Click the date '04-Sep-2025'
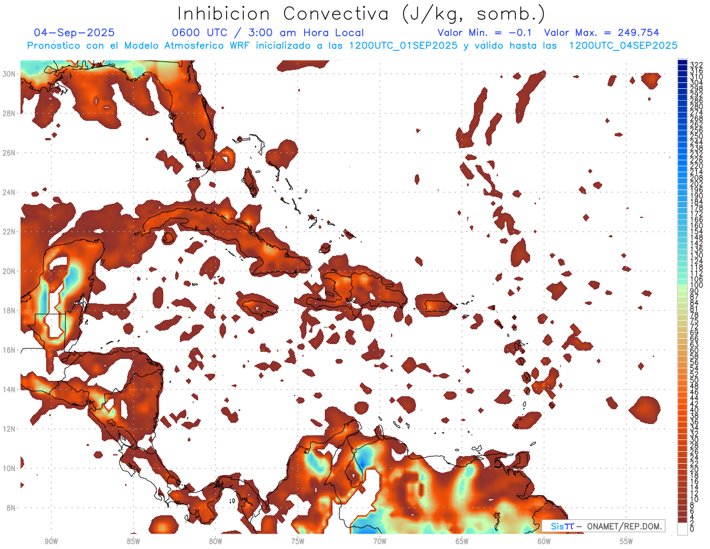Screen dimensions: 710x549 click(x=75, y=33)
